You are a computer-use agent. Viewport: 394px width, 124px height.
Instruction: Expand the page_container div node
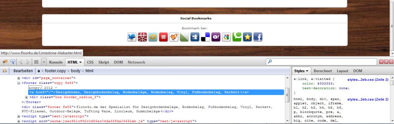point(19,78)
